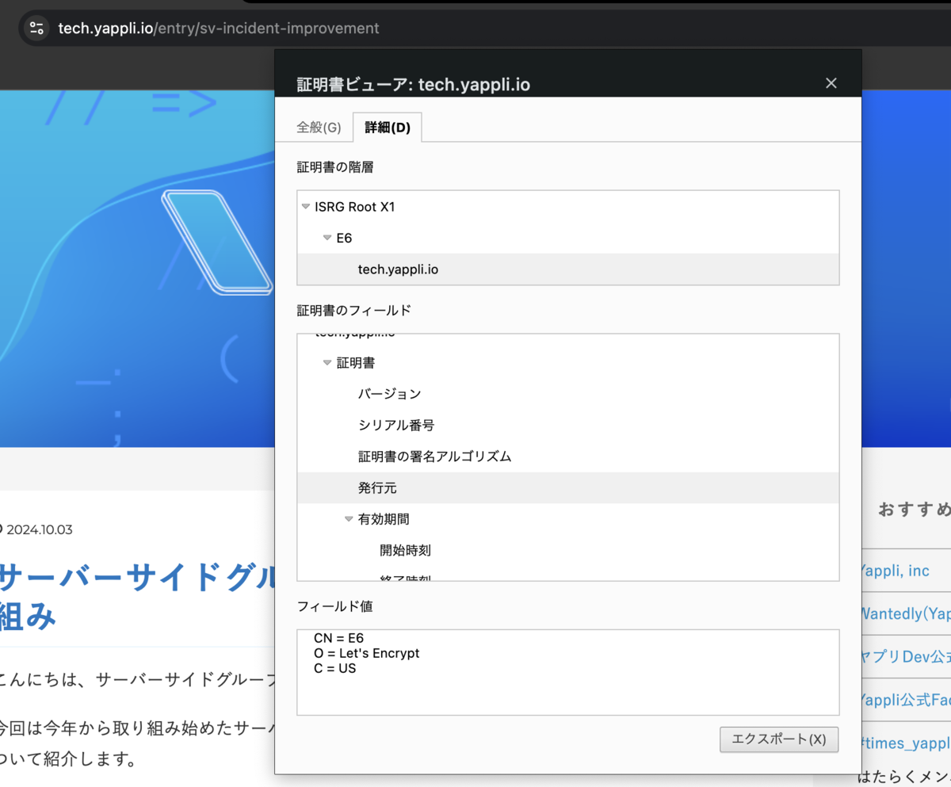Select the 発行元 issuer field

pyautogui.click(x=378, y=487)
